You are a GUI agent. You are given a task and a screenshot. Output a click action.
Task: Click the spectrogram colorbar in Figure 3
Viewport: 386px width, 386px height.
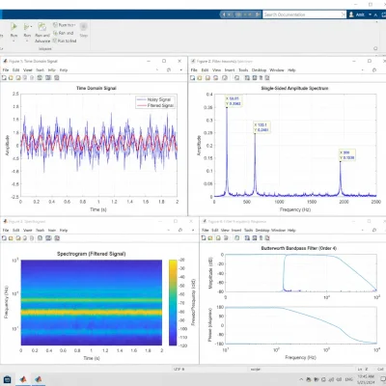(173, 302)
